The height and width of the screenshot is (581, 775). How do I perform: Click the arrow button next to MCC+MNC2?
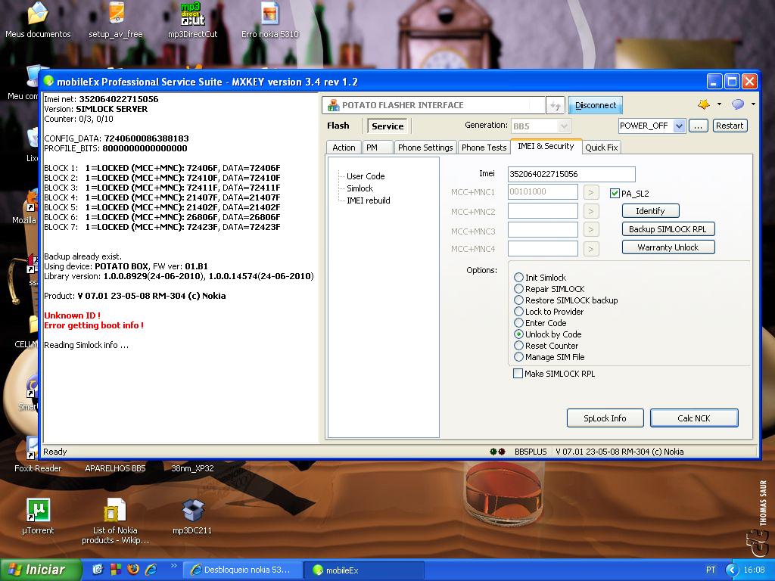pyautogui.click(x=591, y=212)
